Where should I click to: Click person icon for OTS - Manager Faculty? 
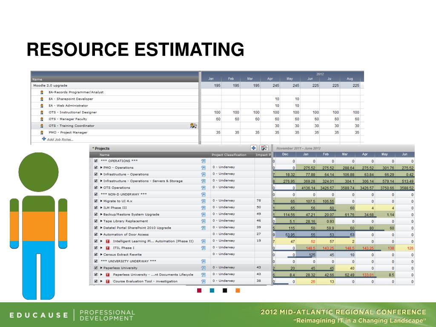tap(42, 119)
